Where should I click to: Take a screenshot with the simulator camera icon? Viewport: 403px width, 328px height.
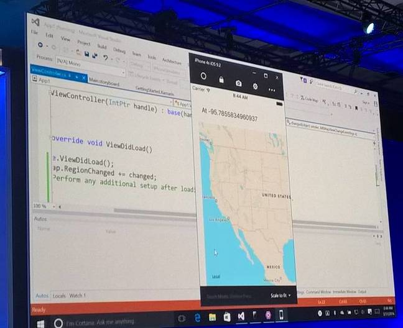click(x=239, y=83)
